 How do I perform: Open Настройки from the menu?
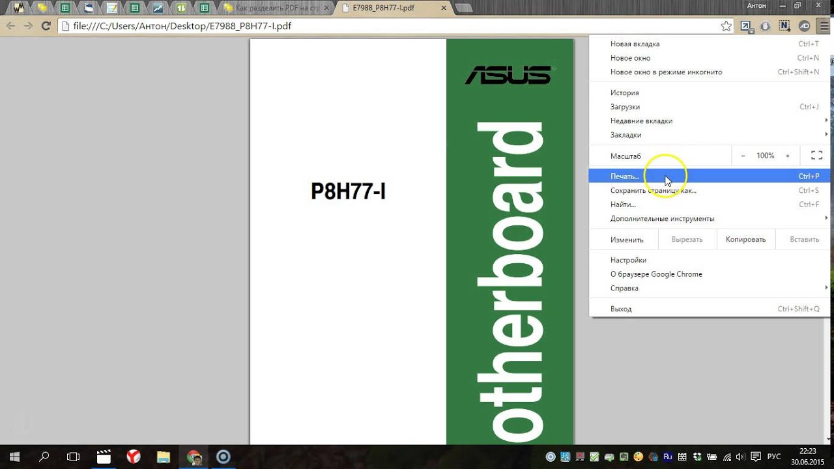(x=710, y=260)
